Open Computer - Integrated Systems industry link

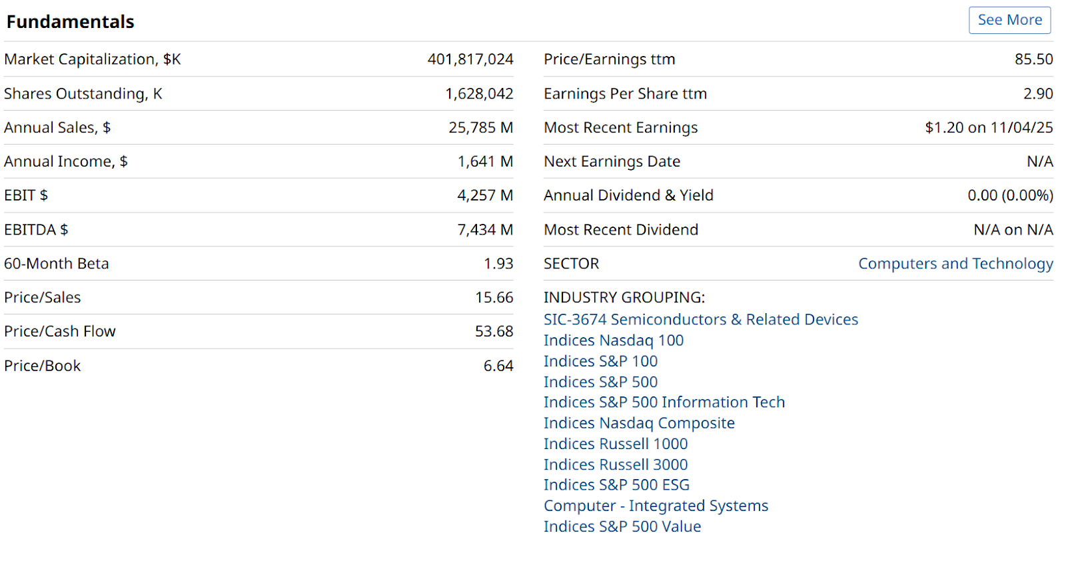(x=656, y=506)
